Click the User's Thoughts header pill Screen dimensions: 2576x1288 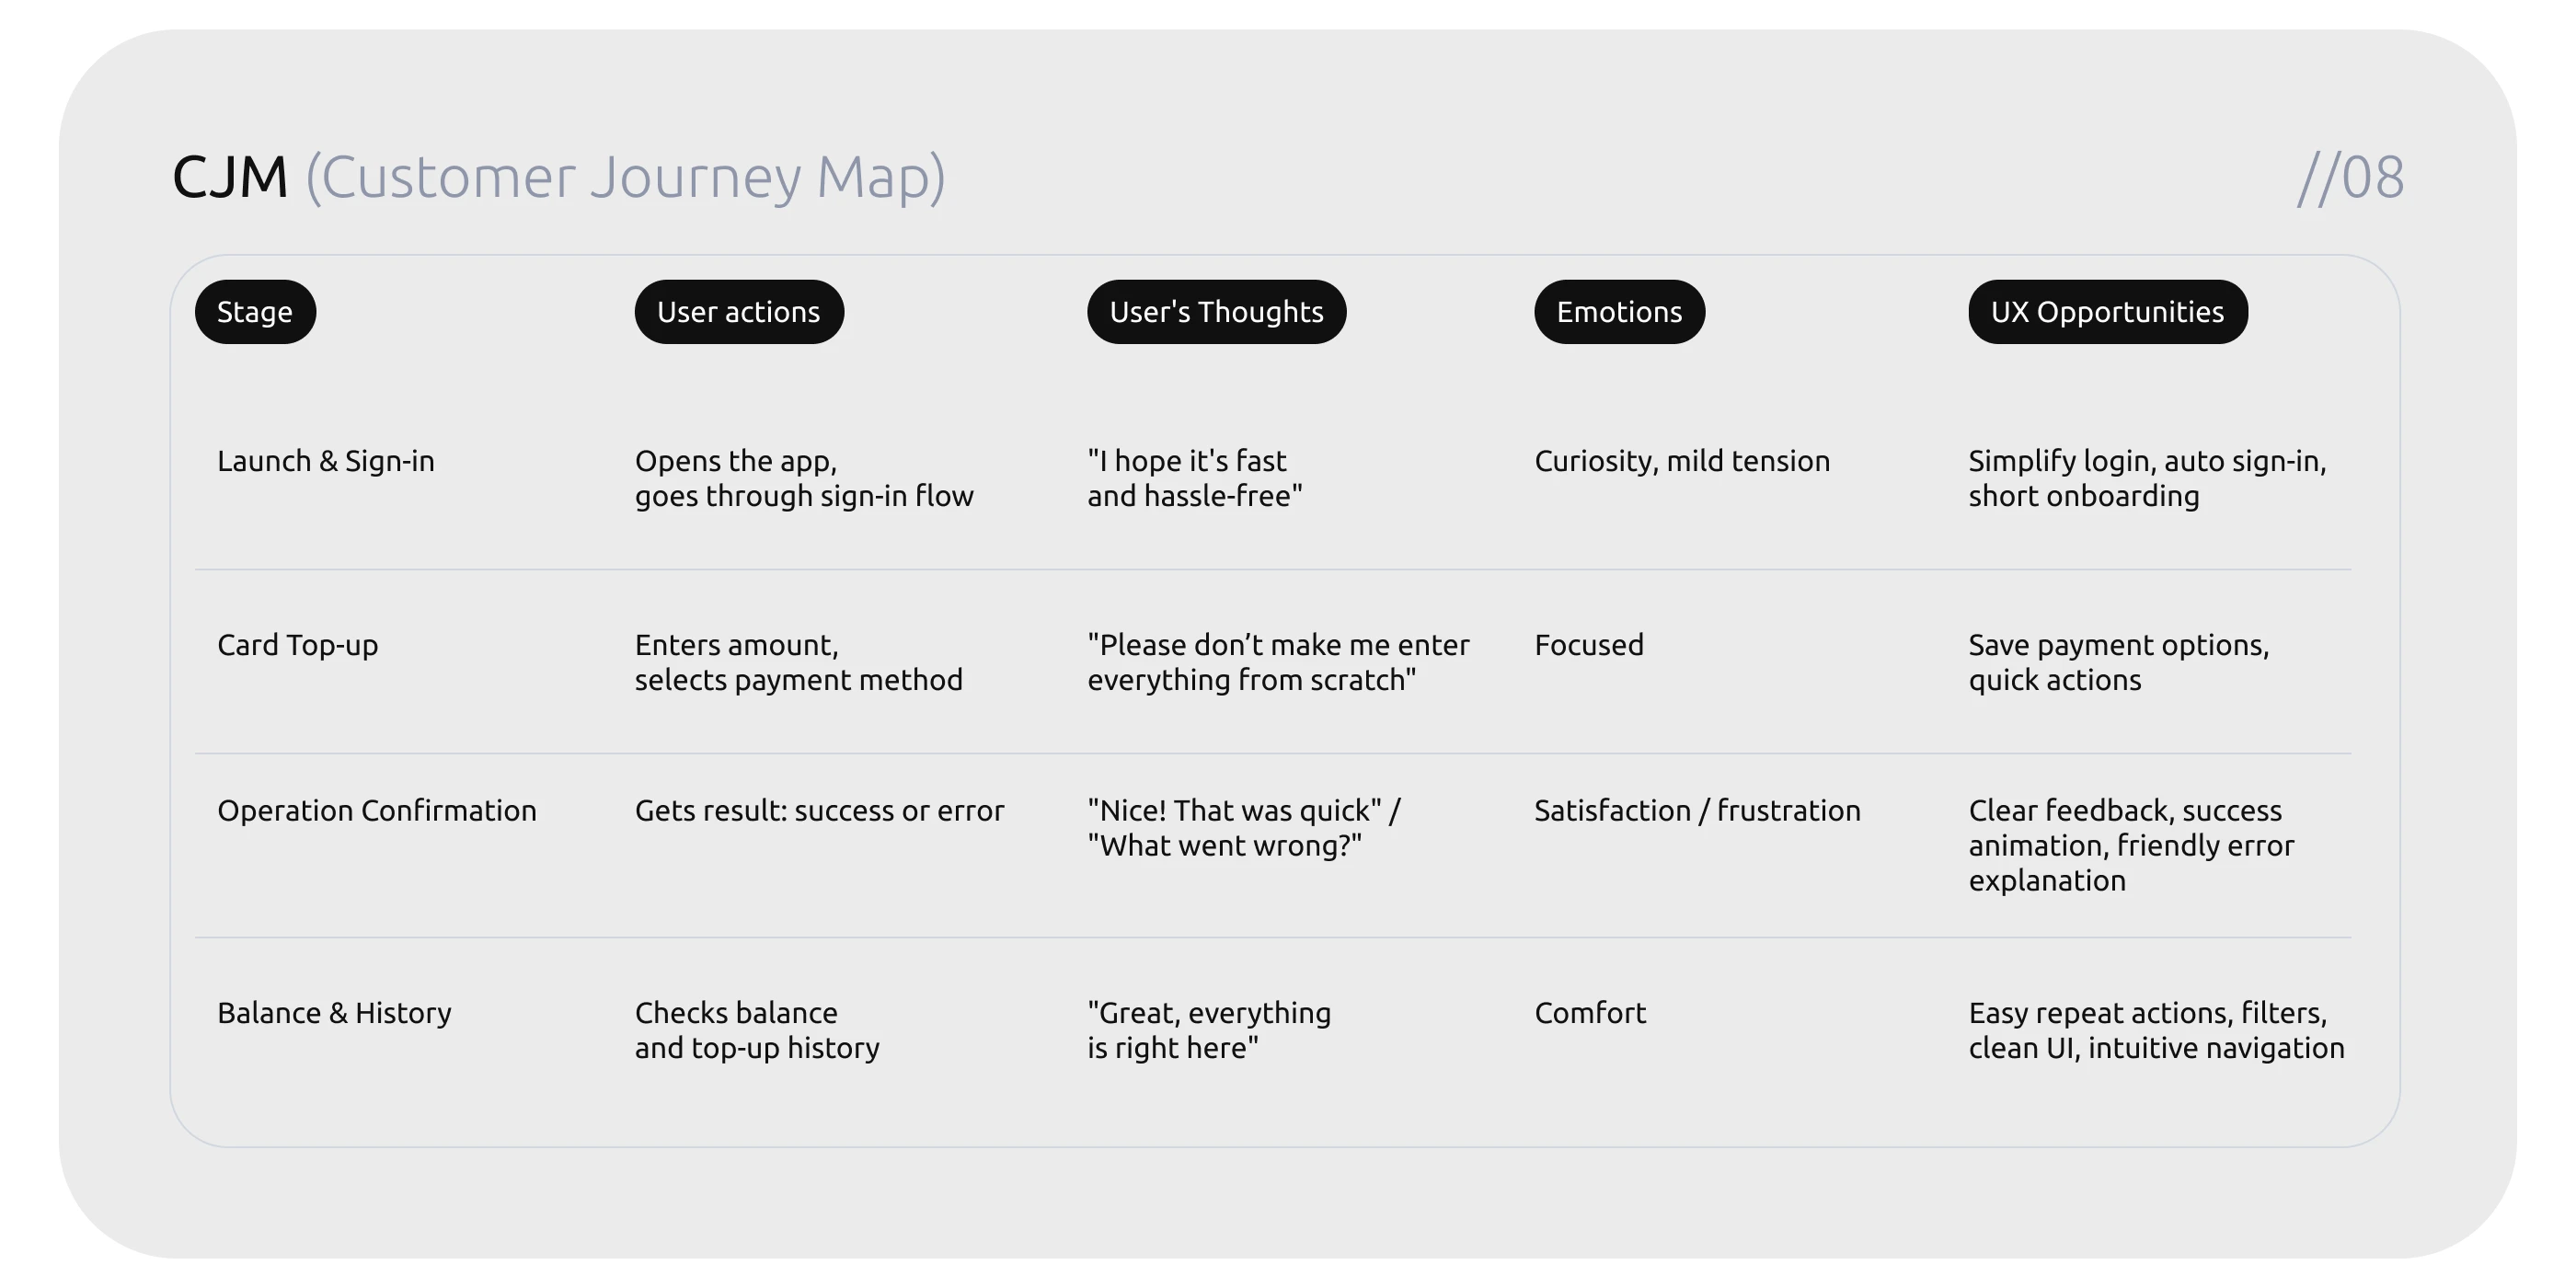pyautogui.click(x=1216, y=312)
